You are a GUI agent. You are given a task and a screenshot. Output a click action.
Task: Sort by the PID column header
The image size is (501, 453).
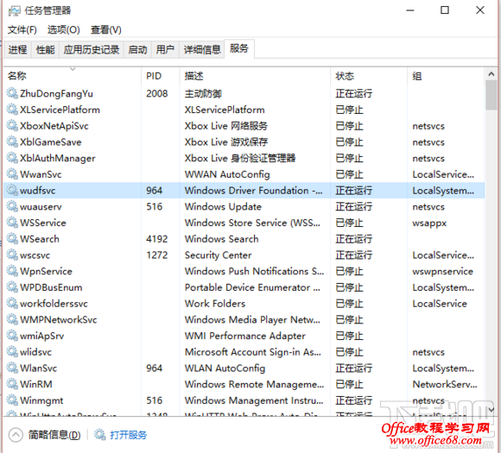point(161,76)
